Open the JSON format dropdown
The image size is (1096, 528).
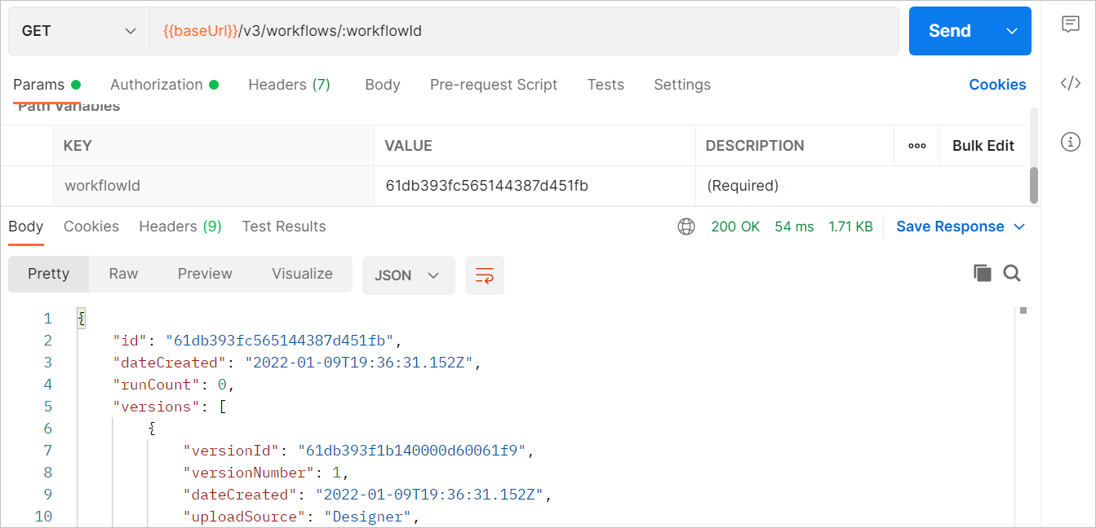pyautogui.click(x=408, y=275)
